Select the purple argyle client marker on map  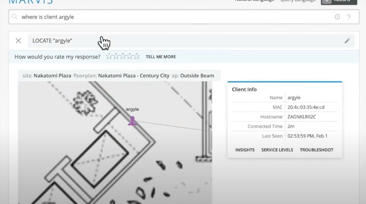132,121
